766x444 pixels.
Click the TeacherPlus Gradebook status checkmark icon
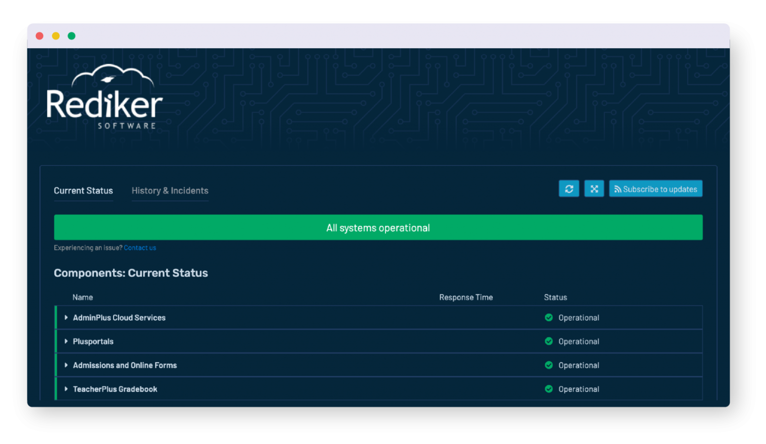549,389
